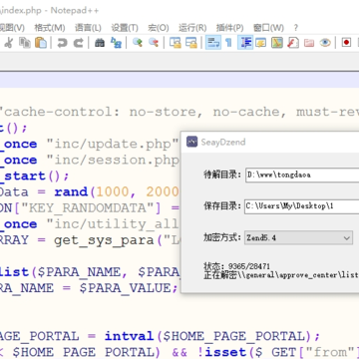Click the 正在解密 approve_center status line
This screenshot has height=359, width=359.
(x=281, y=275)
